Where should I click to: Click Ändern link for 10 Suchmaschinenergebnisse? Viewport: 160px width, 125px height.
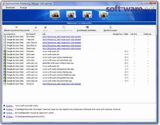click(x=10, y=116)
